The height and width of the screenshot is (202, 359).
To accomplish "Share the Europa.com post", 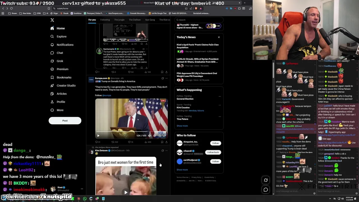I will coord(166,142).
